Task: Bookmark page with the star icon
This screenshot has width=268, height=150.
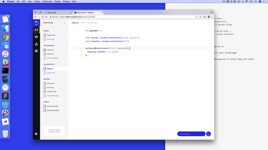Action: pos(201,17)
